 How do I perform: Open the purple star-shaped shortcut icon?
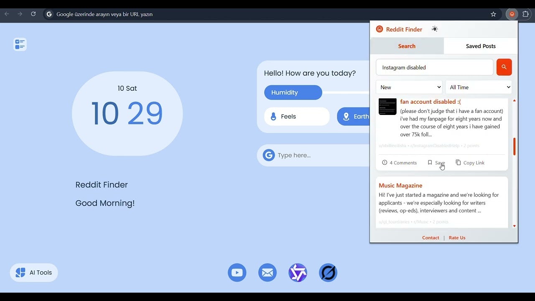tap(298, 273)
